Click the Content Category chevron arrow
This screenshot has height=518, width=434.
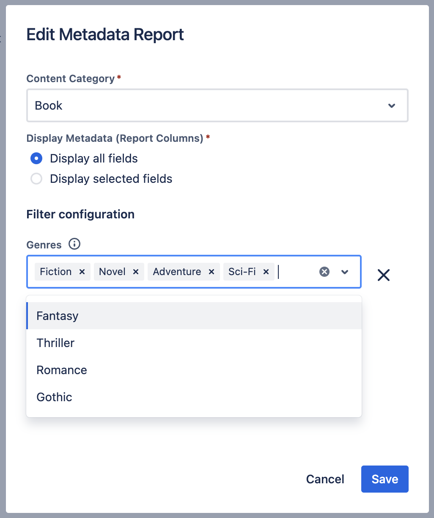(x=392, y=105)
